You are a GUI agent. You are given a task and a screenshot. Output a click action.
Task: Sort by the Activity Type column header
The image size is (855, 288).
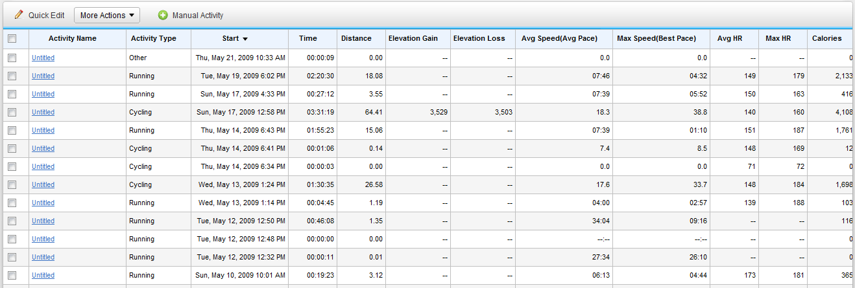click(154, 38)
